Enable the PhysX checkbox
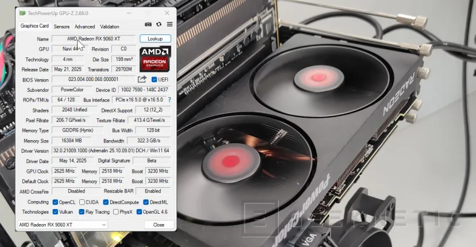This screenshot has width=476, height=247. [x=115, y=212]
